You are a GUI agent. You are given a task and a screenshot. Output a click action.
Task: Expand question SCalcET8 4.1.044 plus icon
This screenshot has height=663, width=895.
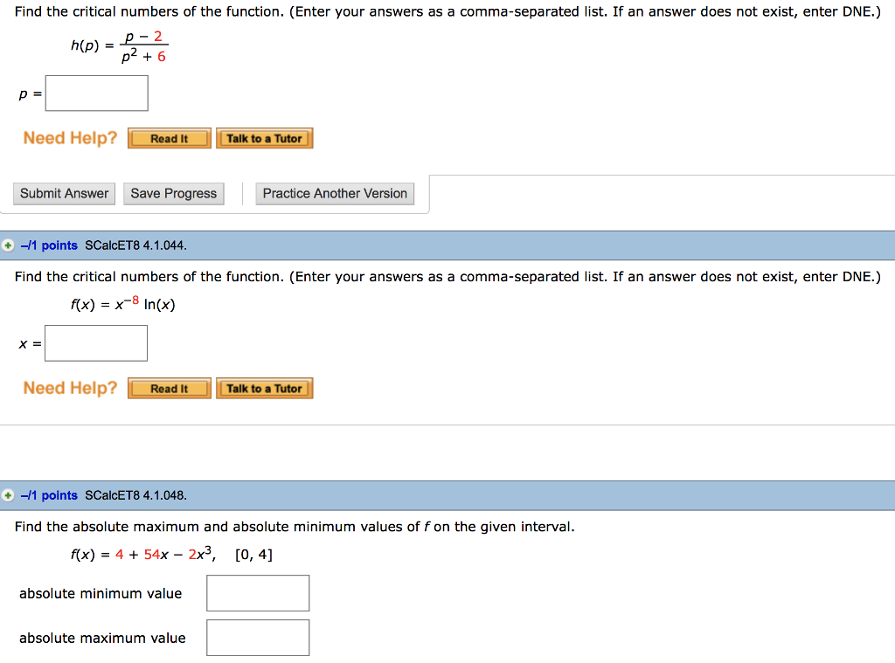[7, 246]
